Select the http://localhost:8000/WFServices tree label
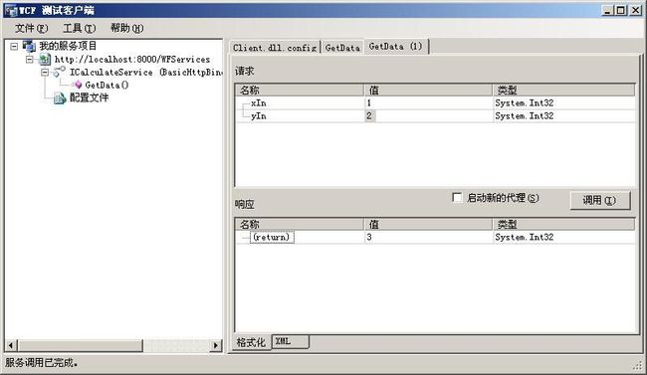Screen dimensions: 647x375 click(132, 60)
